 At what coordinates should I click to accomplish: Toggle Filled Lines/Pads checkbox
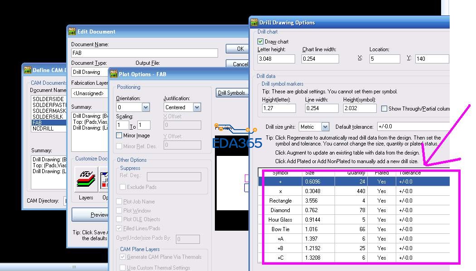[x=119, y=228]
